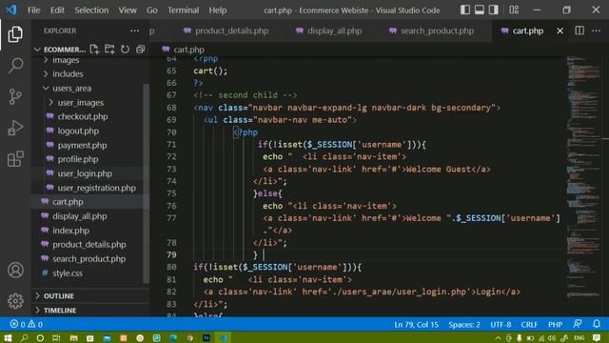Open the Manage settings gear
This screenshot has height=343, width=609.
tap(15, 301)
